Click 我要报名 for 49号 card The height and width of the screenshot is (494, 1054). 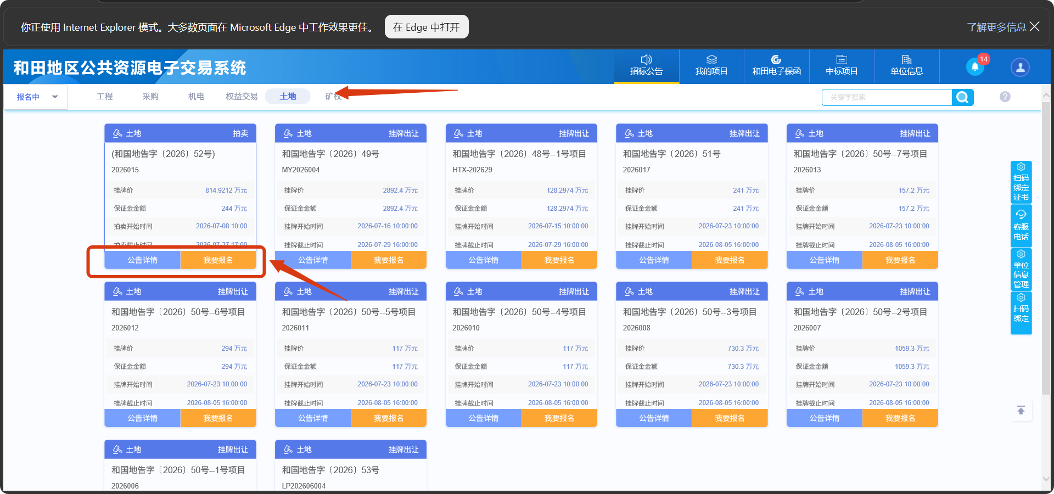coord(389,260)
